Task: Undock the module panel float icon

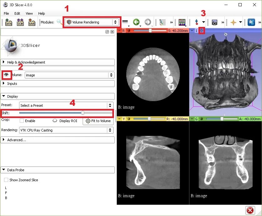Action: pos(107,32)
